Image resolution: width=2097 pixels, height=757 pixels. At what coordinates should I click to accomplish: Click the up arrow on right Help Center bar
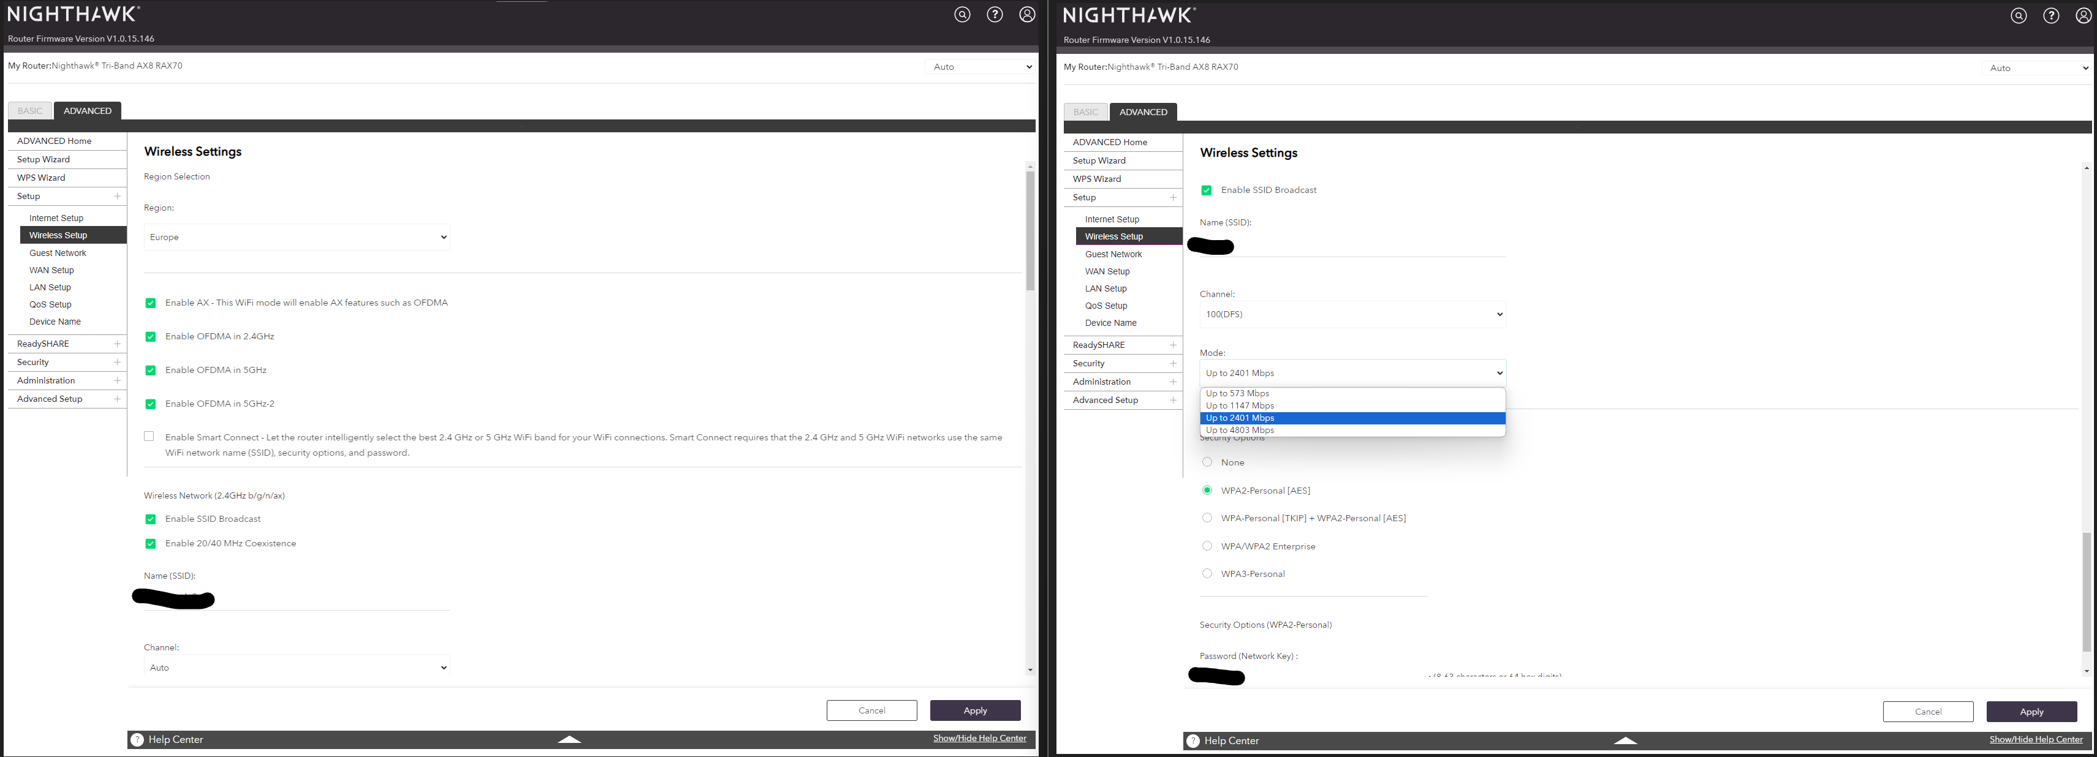click(x=1625, y=740)
